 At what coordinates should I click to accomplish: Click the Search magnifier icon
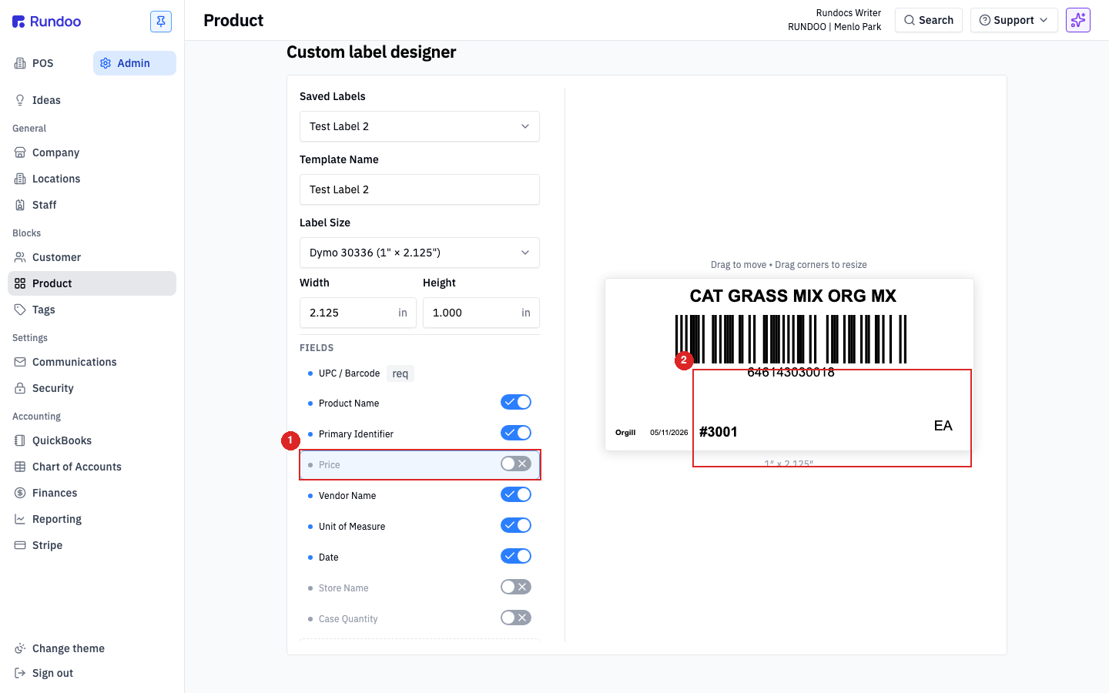tap(910, 20)
